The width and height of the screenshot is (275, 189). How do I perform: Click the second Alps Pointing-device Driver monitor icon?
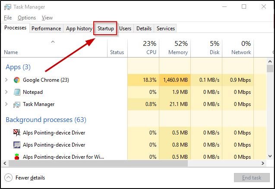coord(17,145)
